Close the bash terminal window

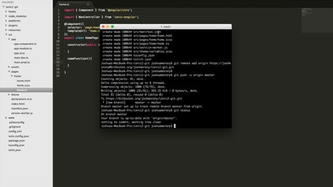pyautogui.click(x=103, y=26)
